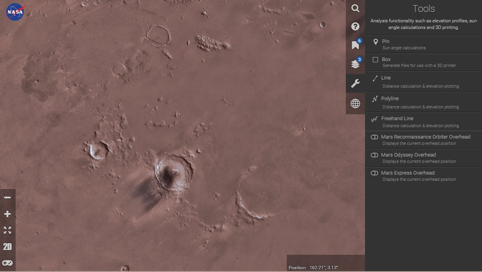
Task: Click the NASA logo
Action: (16, 12)
